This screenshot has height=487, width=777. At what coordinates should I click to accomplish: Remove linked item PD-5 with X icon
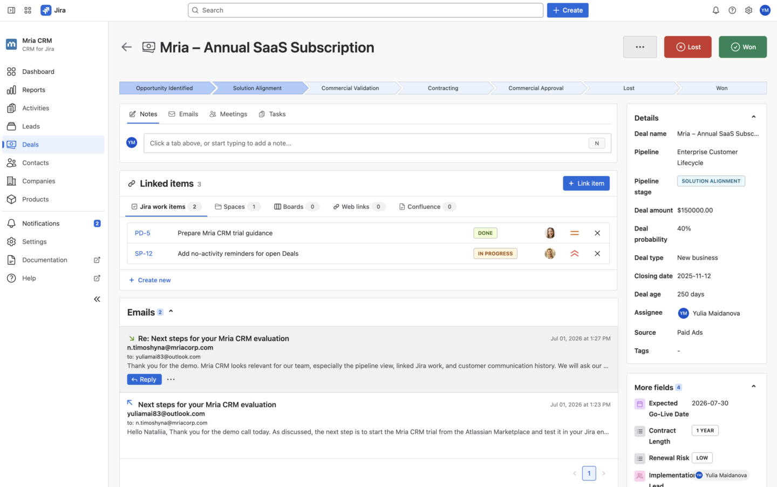point(597,233)
